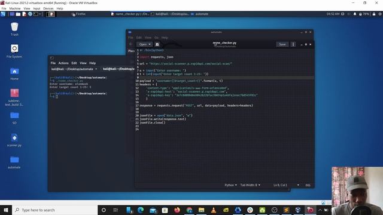Viewport: 383px width, 215px height.
Task: Open Mail app on Windows taskbar
Action: [153, 210]
